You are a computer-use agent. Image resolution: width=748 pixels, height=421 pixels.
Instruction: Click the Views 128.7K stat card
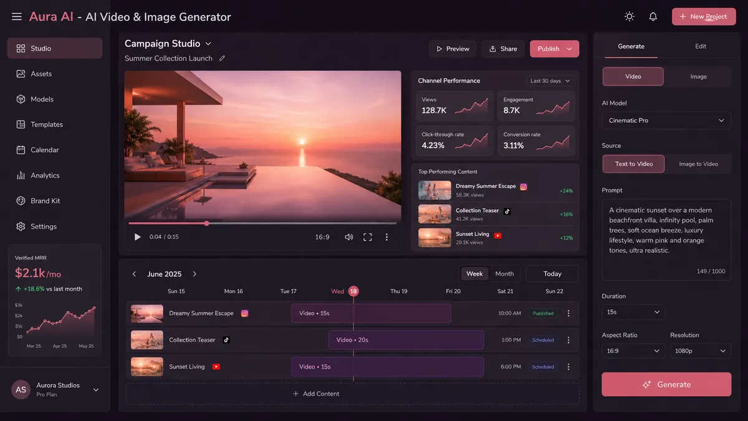click(454, 106)
